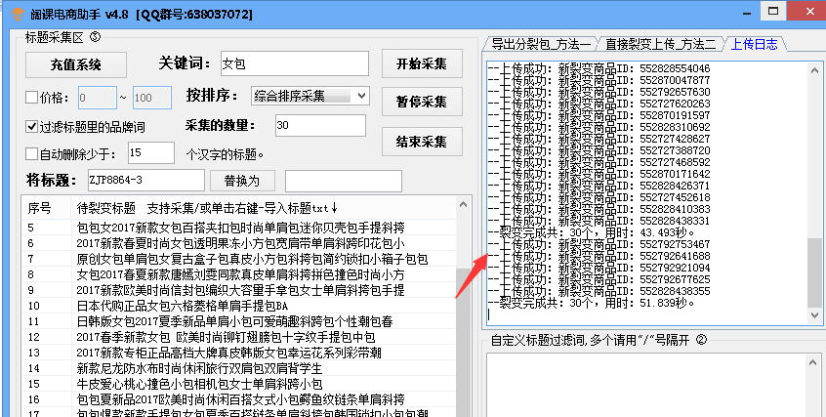Viewport: 826px width, 417px height.
Task: Click the 替换为 replace button
Action: tap(241, 181)
